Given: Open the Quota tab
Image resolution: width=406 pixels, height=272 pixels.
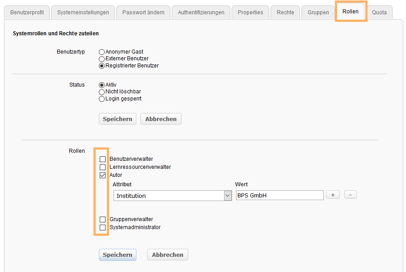Looking at the screenshot, I should (379, 13).
